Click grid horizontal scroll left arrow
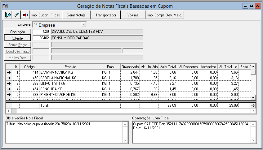 click(x=9, y=111)
